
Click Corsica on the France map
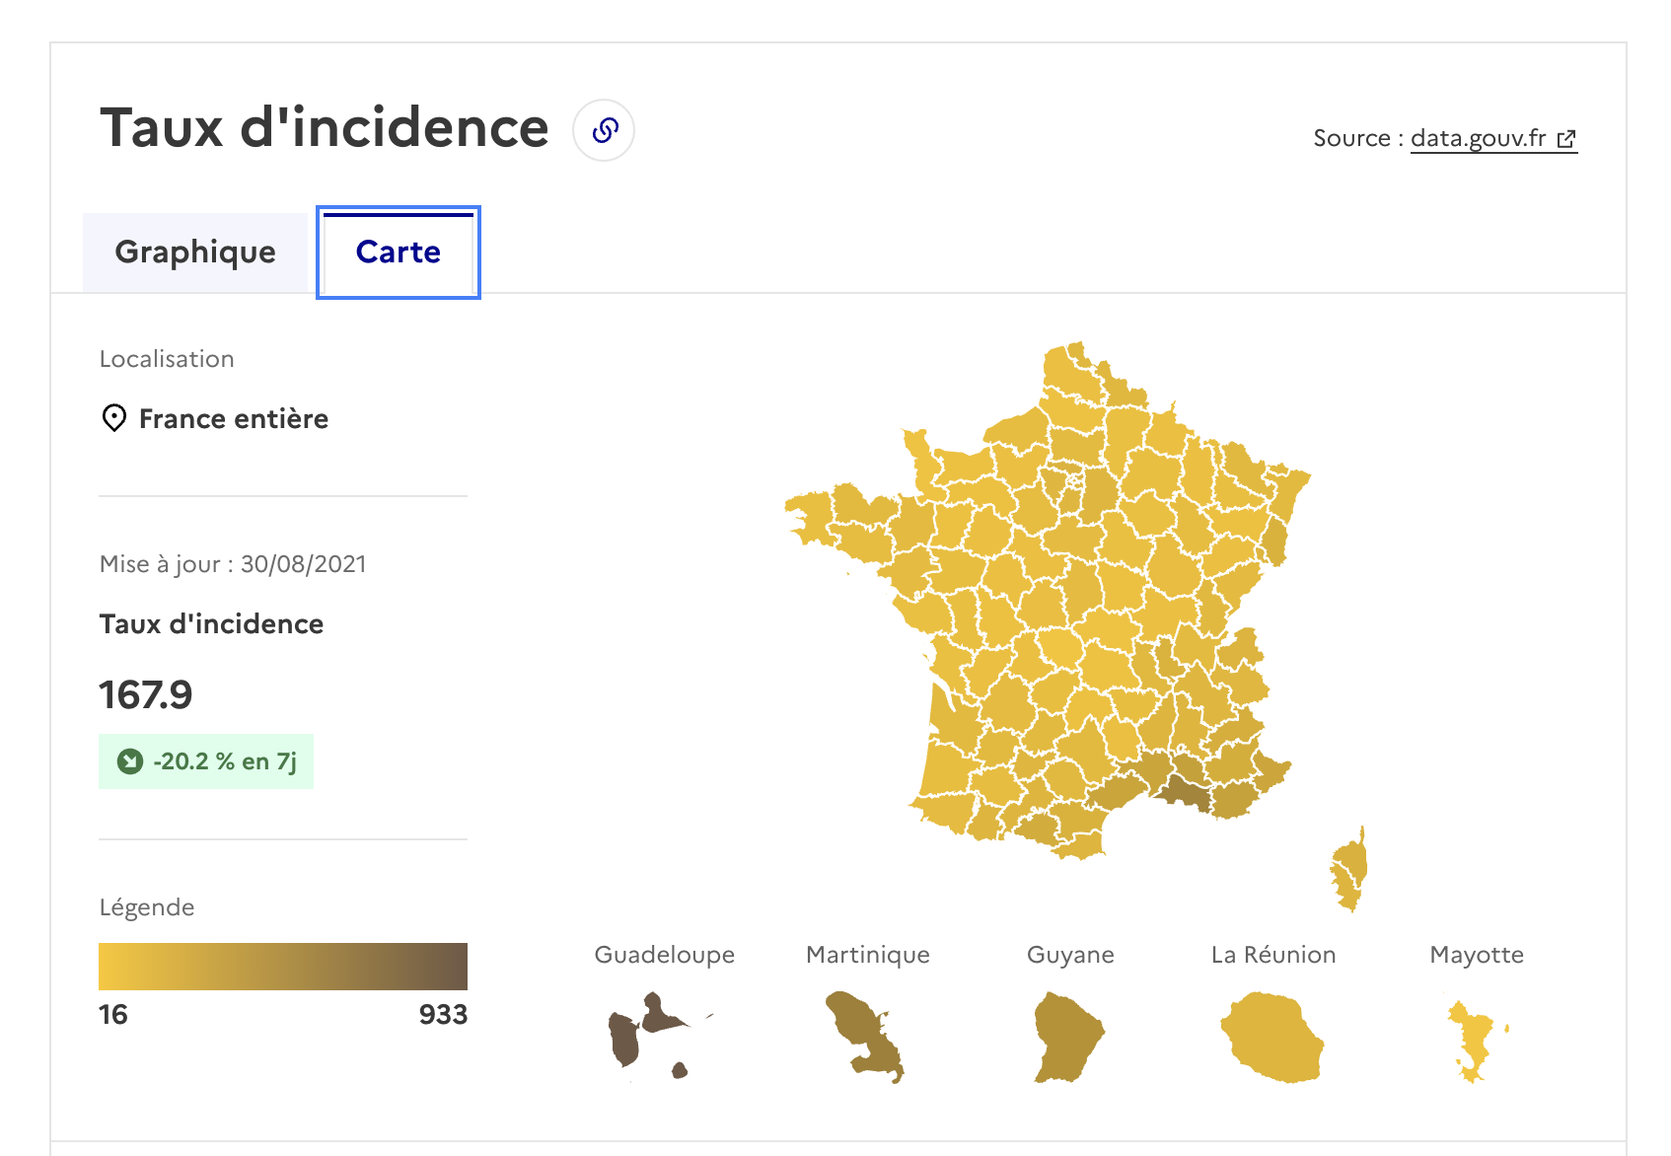point(1351,870)
